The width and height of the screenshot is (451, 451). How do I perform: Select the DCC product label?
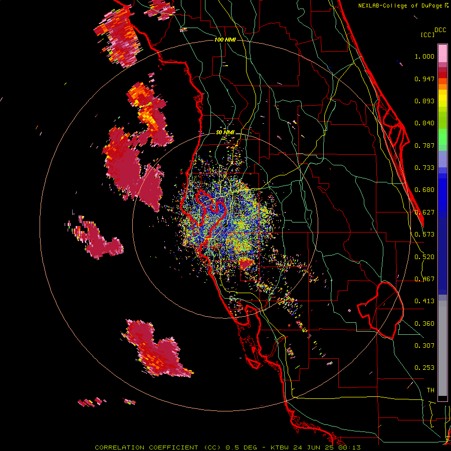point(440,30)
